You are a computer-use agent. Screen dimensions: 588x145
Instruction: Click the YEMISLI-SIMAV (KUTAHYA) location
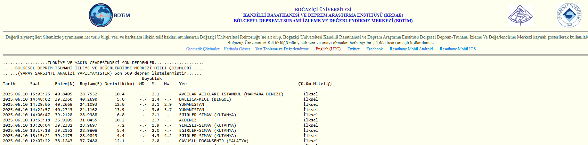click(x=207, y=125)
